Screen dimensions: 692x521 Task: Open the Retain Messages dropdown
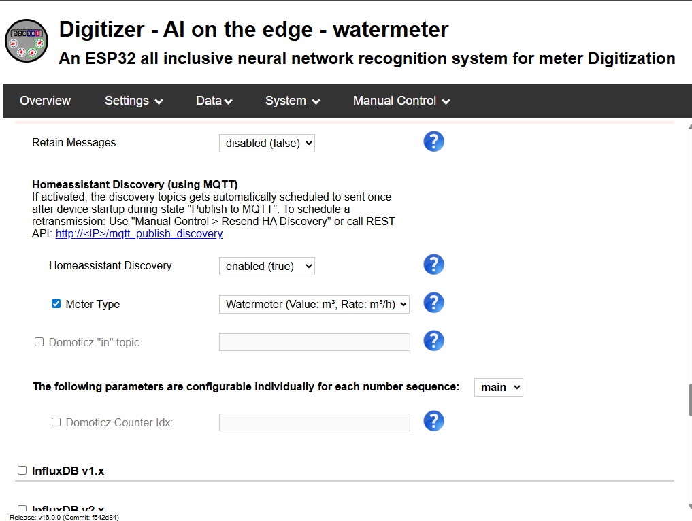click(x=267, y=143)
